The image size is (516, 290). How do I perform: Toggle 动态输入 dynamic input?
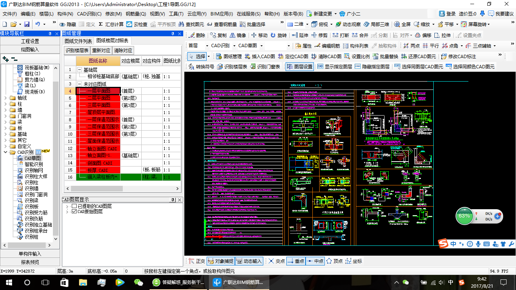(x=249, y=261)
